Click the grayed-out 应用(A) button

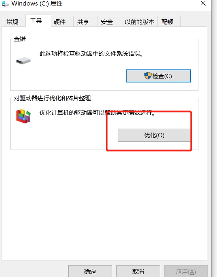[x=186, y=271]
